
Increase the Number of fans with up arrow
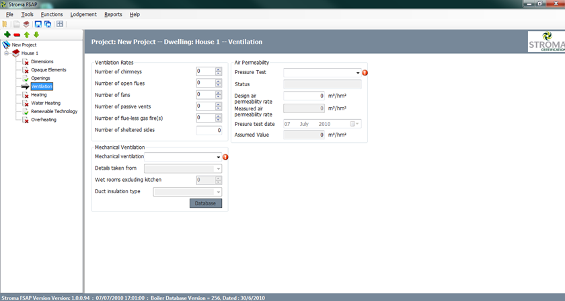tap(219, 93)
